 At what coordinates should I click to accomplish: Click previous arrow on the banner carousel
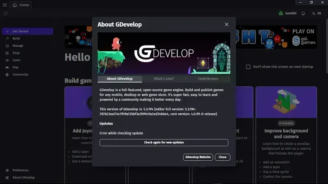[x=67, y=37]
